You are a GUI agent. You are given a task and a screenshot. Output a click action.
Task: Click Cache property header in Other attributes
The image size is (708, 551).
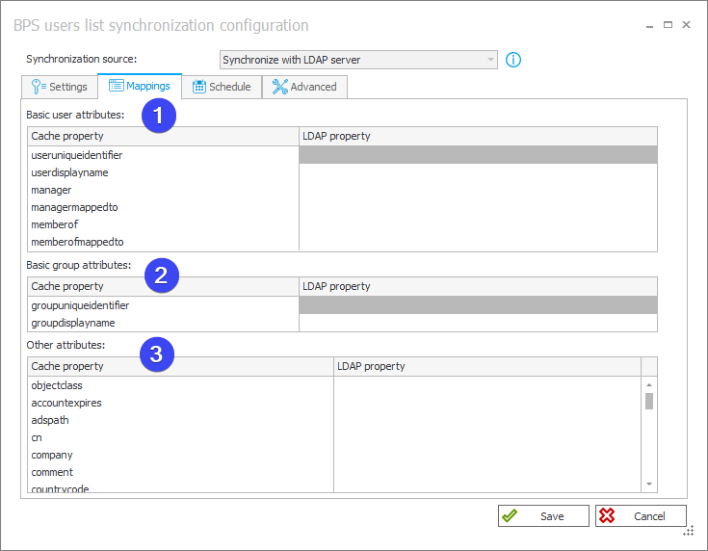181,366
